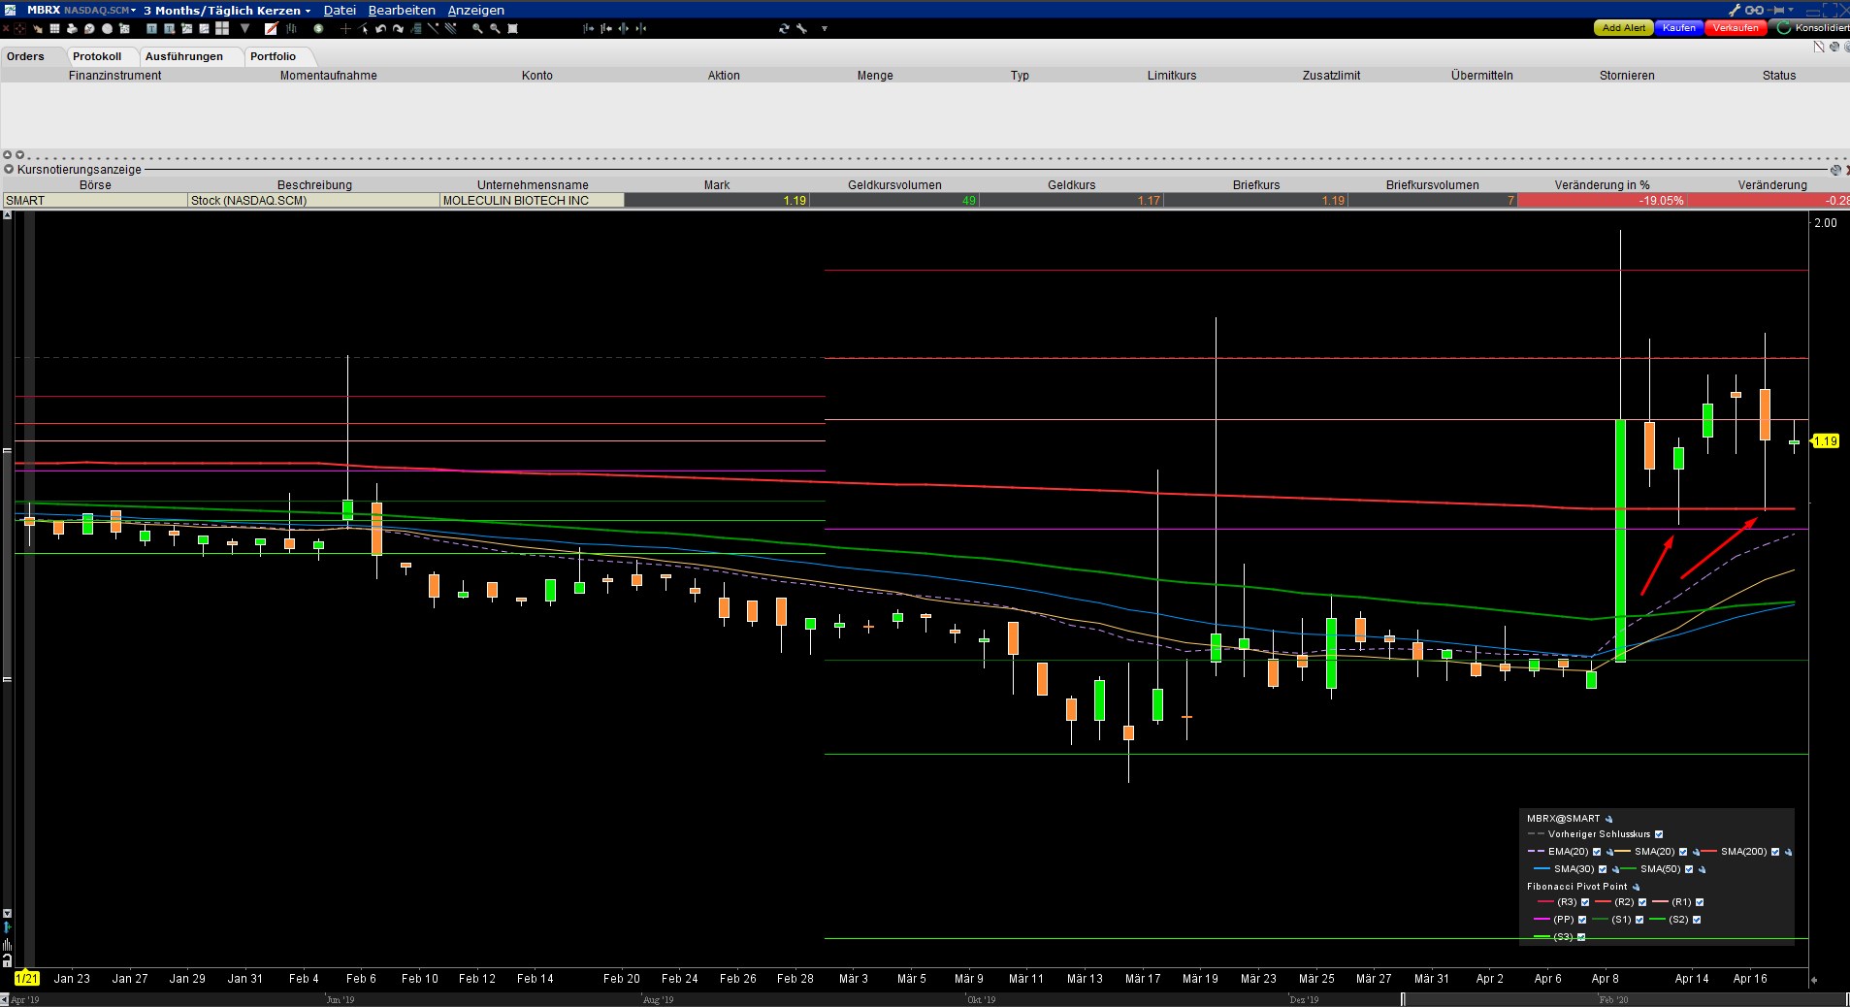Click the yellow Add Alert button
The image size is (1850, 1007).
pos(1623,28)
